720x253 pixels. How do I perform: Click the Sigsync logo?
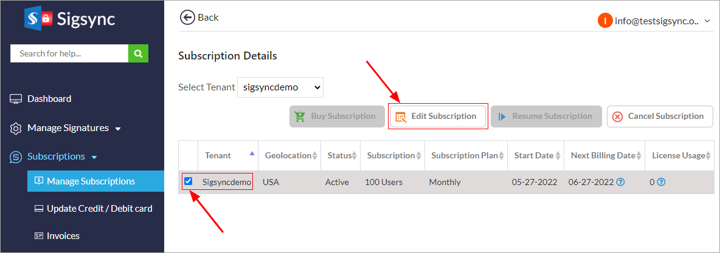(x=69, y=18)
